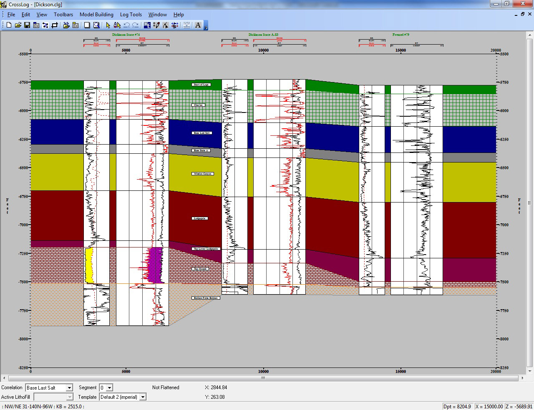Viewport: 534px width, 410px height.
Task: Click the yellow-header template table icon
Action: point(76,25)
